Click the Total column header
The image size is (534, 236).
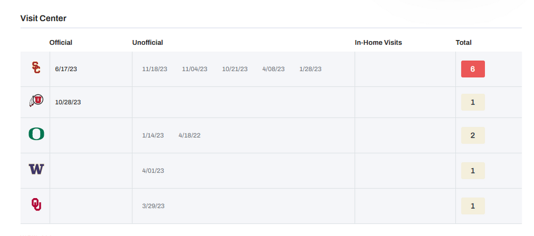(x=464, y=43)
